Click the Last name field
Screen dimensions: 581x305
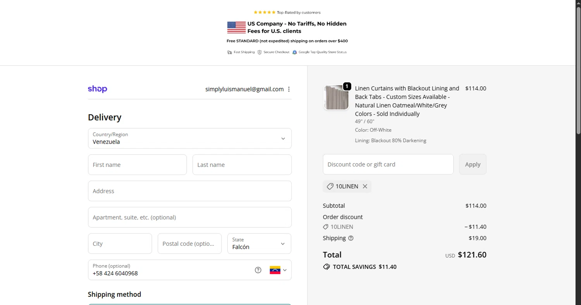242,164
